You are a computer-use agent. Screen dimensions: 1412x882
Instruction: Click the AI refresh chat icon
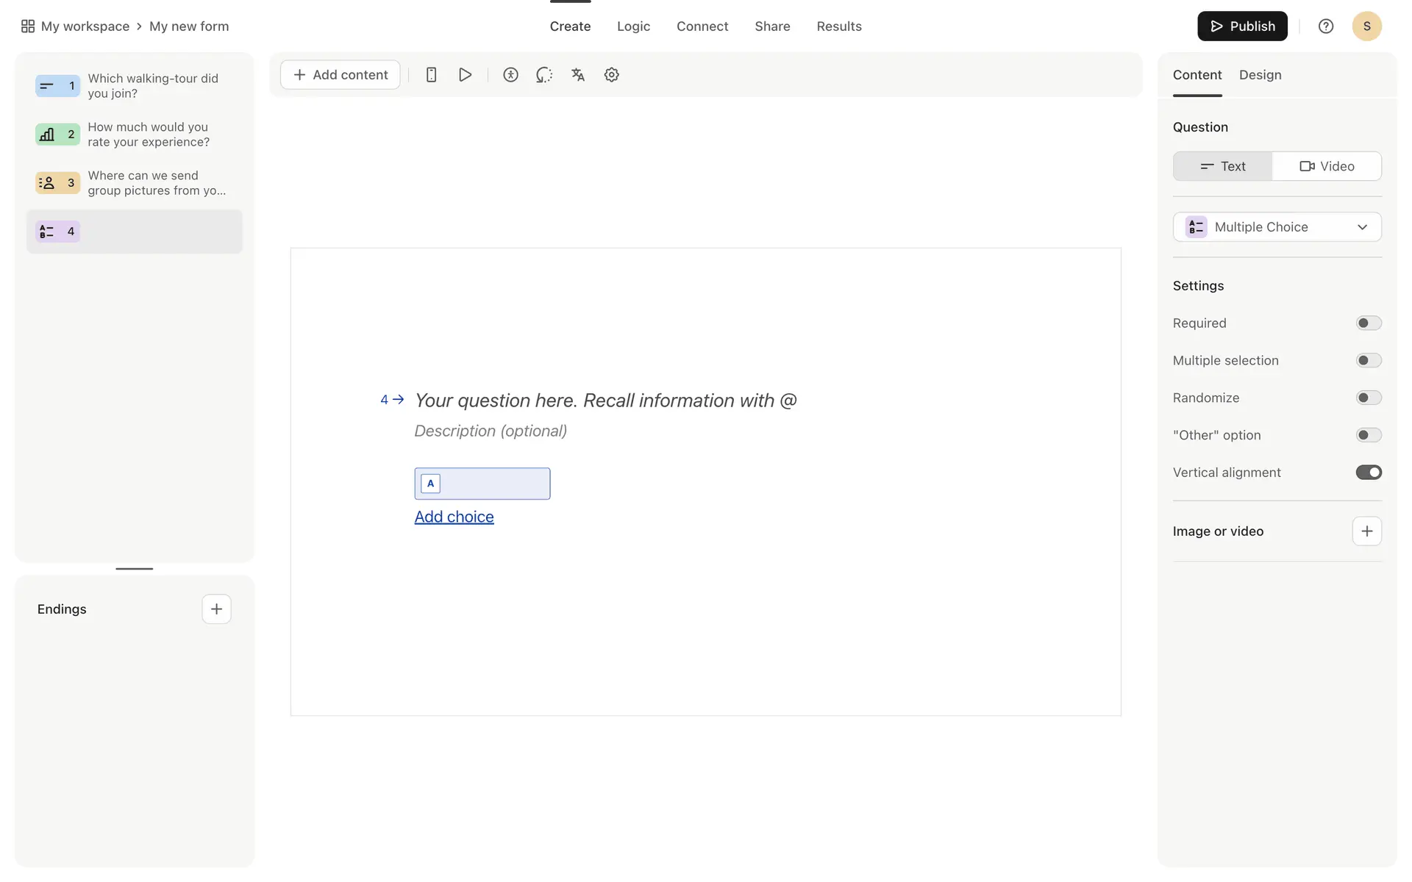[544, 75]
